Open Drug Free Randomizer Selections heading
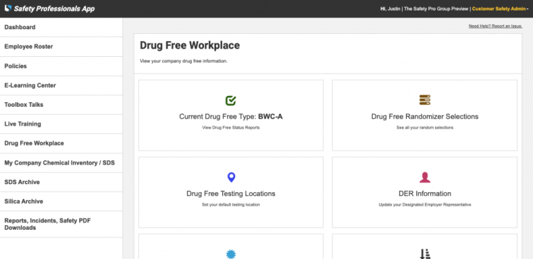The image size is (533, 259). pyautogui.click(x=425, y=117)
